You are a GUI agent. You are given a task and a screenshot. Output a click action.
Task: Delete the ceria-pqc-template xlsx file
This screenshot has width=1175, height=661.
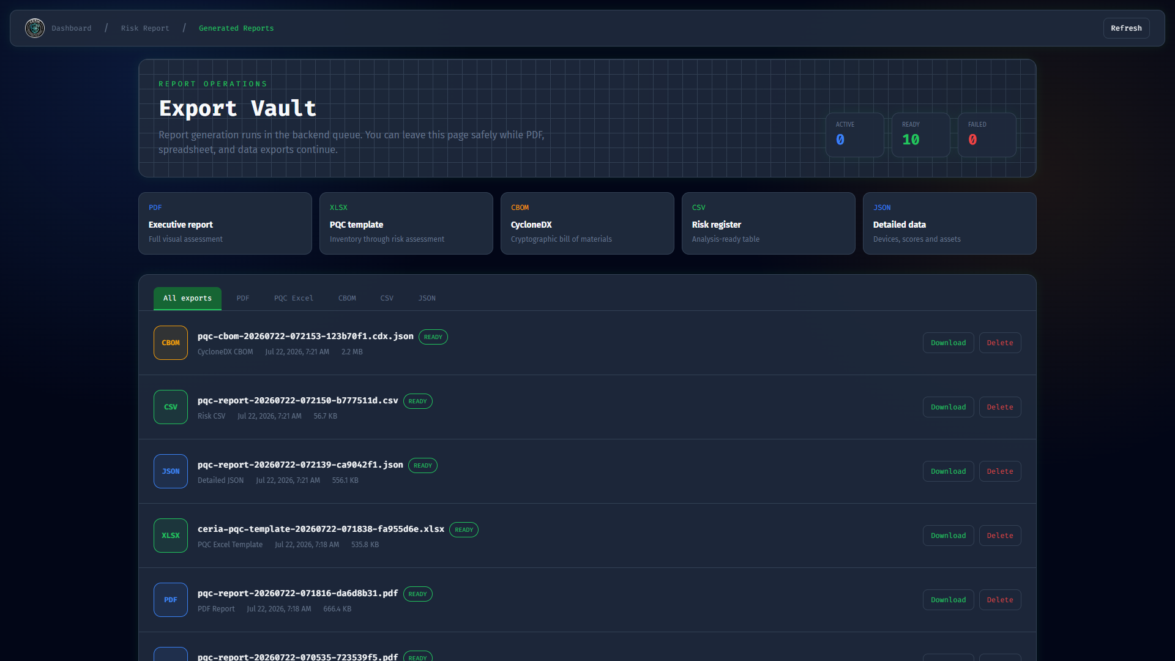(1000, 536)
